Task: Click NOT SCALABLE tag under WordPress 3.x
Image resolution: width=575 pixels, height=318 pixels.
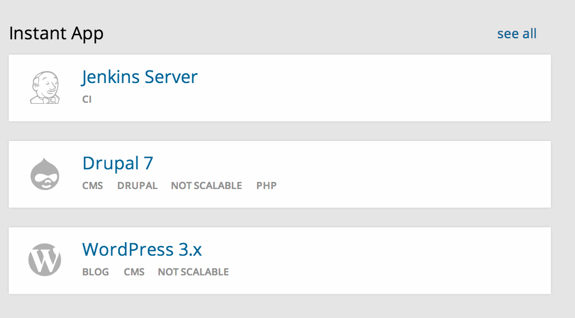Action: 193,272
